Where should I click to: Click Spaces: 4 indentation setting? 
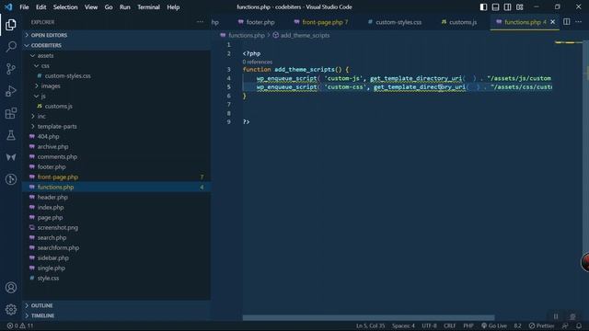(403, 325)
